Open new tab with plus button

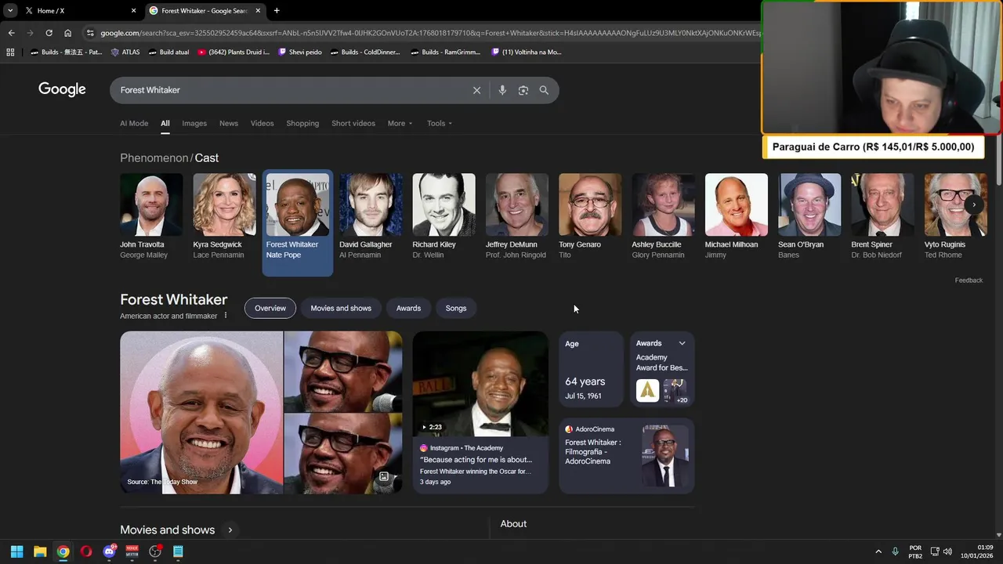coord(277,11)
